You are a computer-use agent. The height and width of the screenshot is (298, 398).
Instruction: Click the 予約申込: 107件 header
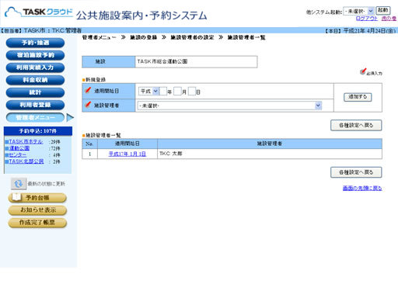coord(38,131)
